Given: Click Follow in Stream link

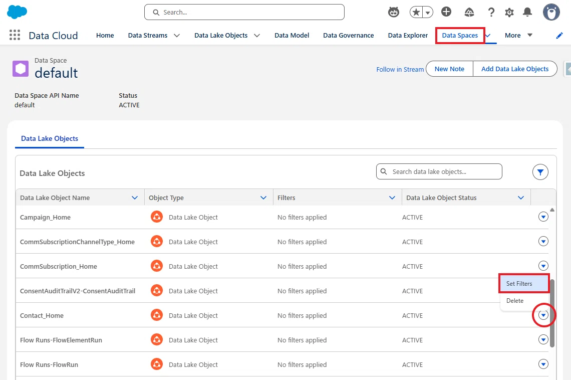Looking at the screenshot, I should click(x=400, y=69).
